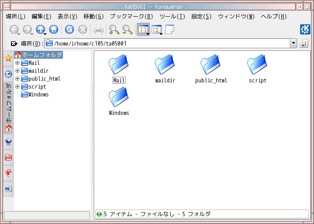The height and width of the screenshot is (224, 314).
Task: Switch to tree view mode
Action: [x=157, y=29]
